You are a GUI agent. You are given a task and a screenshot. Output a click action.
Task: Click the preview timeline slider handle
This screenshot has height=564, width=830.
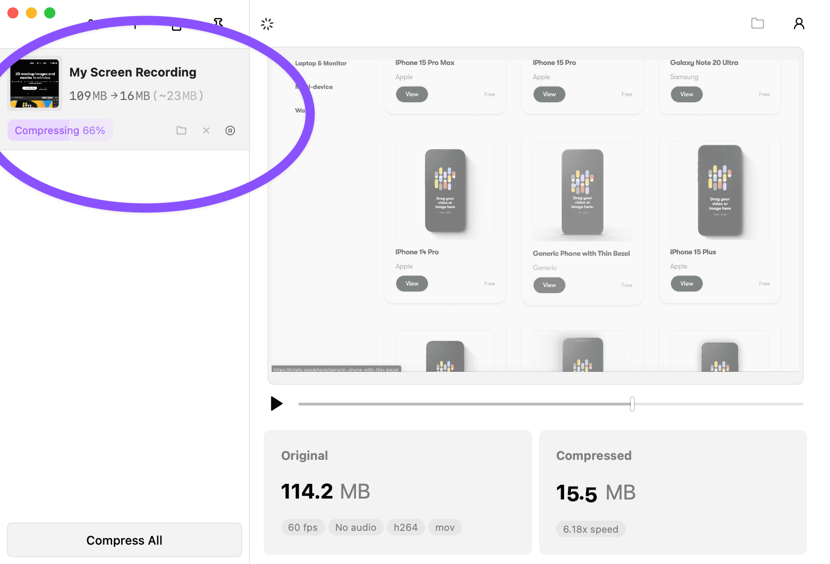pos(632,404)
